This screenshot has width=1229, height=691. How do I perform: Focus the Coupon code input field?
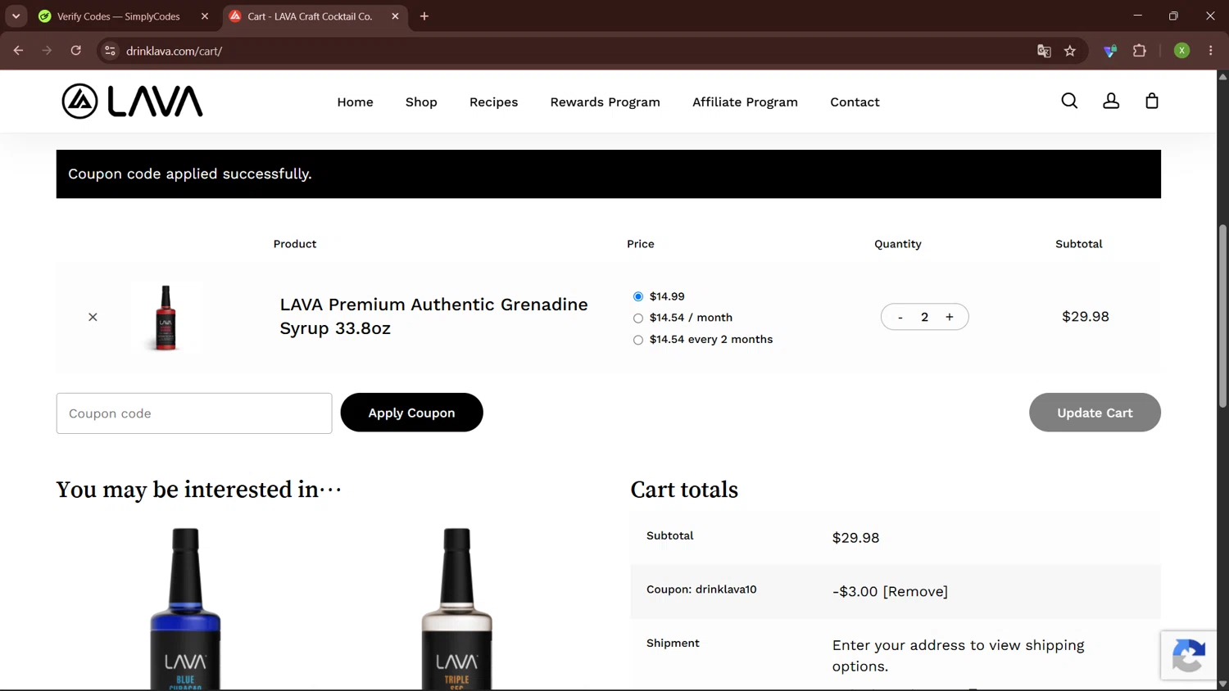click(194, 413)
